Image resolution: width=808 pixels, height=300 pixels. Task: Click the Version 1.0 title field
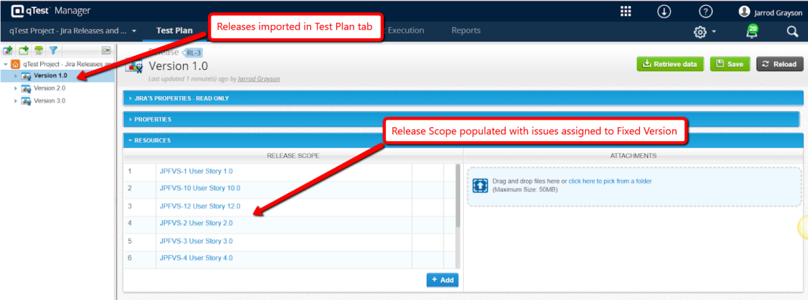(178, 66)
